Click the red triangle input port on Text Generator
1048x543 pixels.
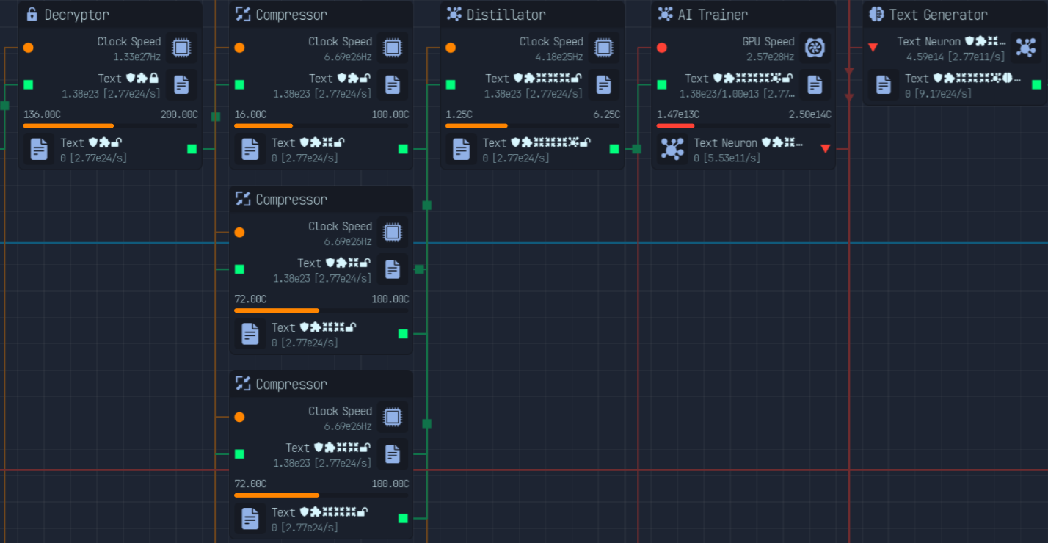873,48
